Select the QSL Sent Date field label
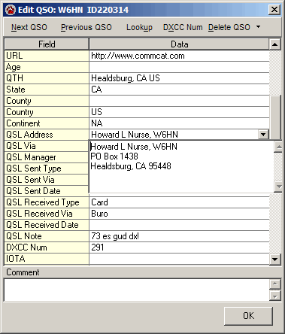 (47, 191)
